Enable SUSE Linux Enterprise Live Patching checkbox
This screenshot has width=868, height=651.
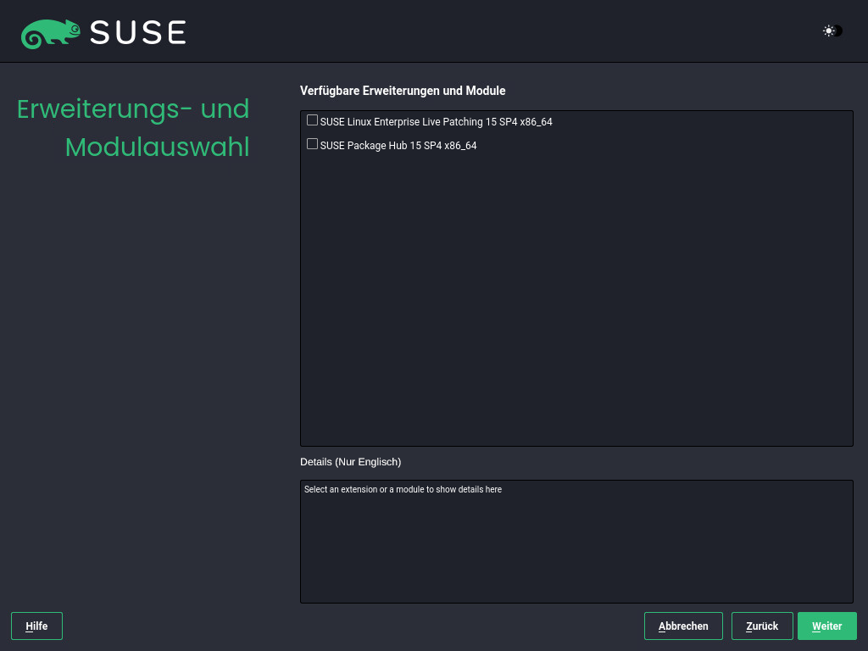pyautogui.click(x=312, y=120)
